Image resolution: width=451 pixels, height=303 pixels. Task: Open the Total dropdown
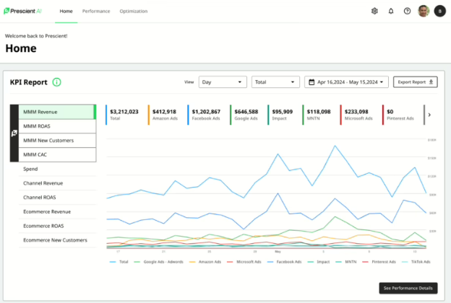[x=275, y=82]
